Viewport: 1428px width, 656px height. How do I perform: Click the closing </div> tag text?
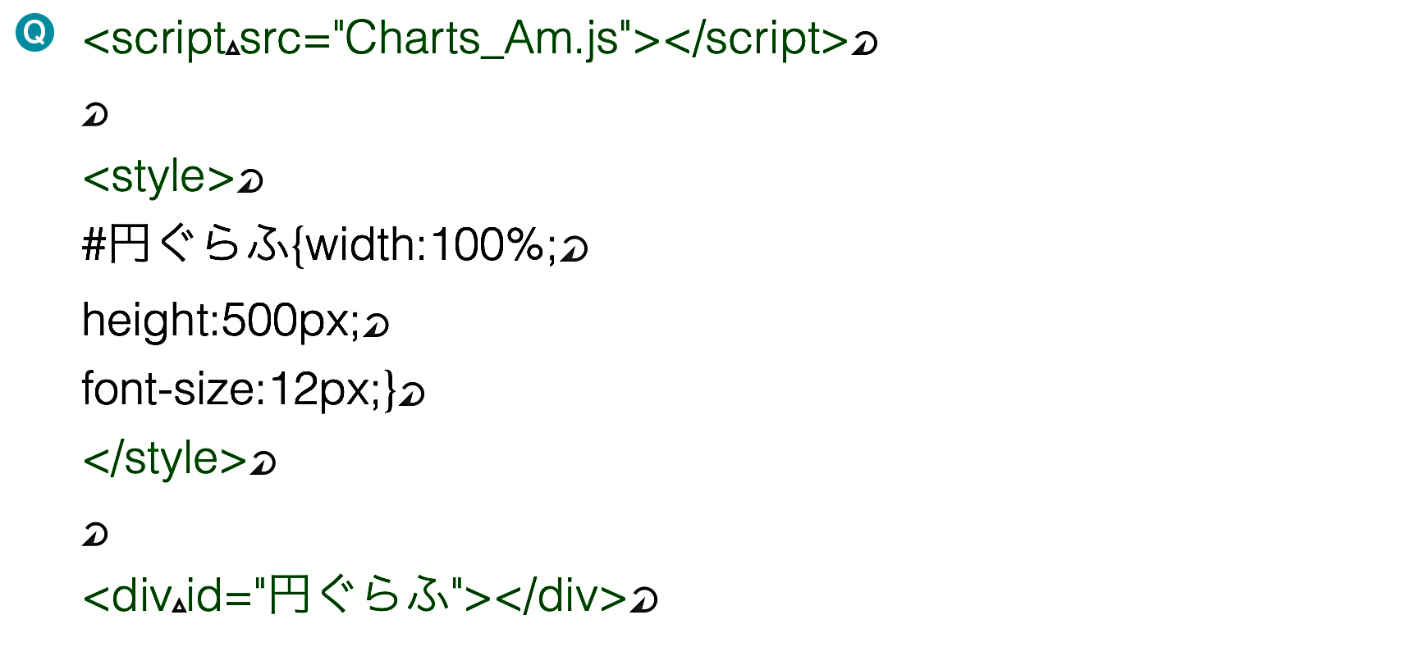562,595
